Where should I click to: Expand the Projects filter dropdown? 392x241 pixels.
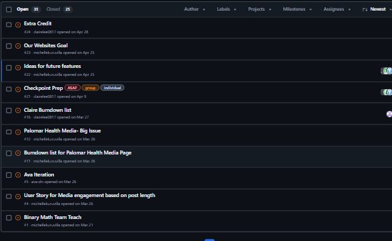click(x=259, y=9)
